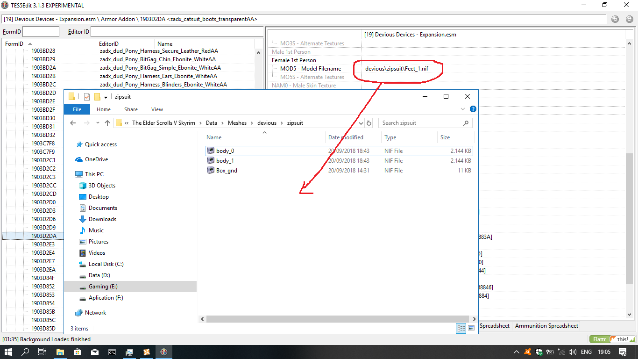638x359 pixels.
Task: Open address bar history dropdown
Action: (x=360, y=123)
